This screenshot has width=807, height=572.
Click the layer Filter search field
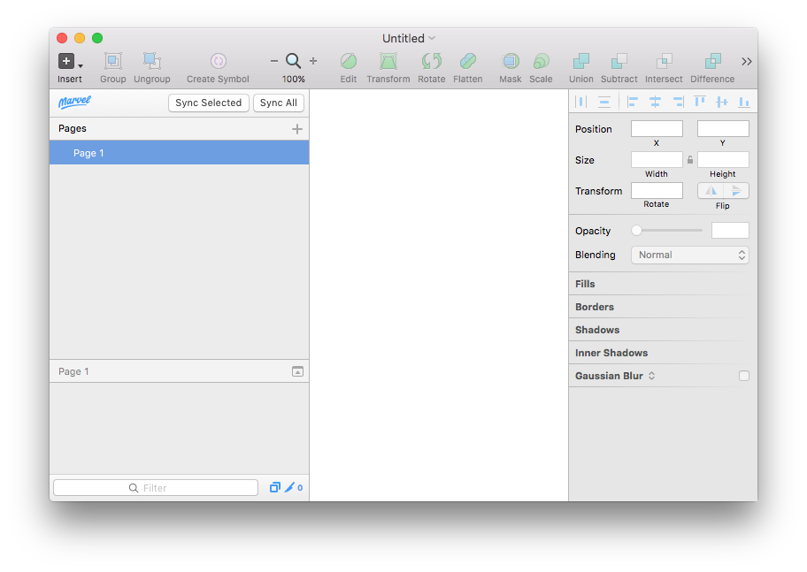coord(156,488)
